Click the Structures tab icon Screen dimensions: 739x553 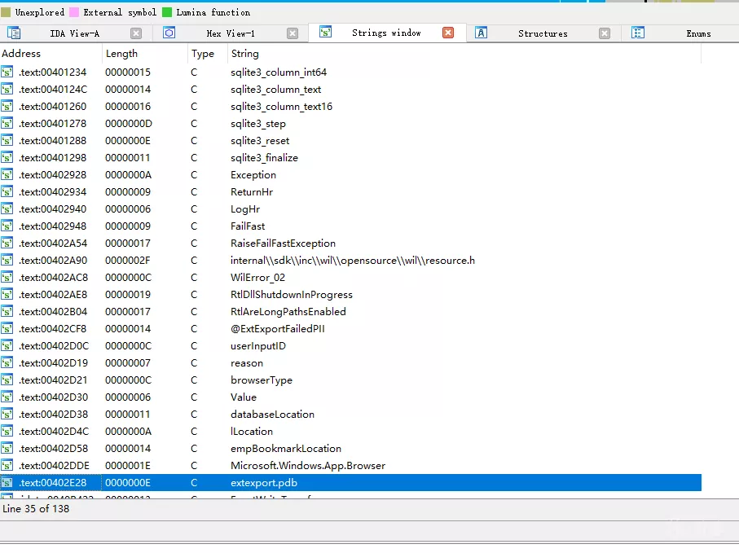[481, 33]
